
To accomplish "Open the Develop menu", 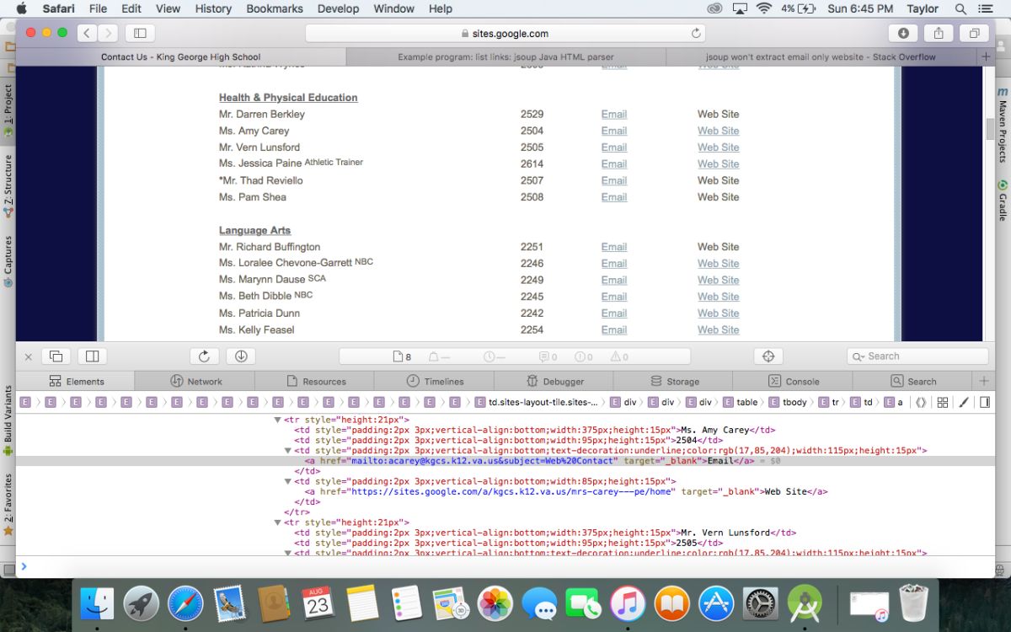I will (337, 8).
